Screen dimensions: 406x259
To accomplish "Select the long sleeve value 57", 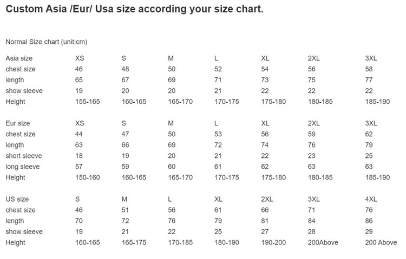I will (79, 167).
